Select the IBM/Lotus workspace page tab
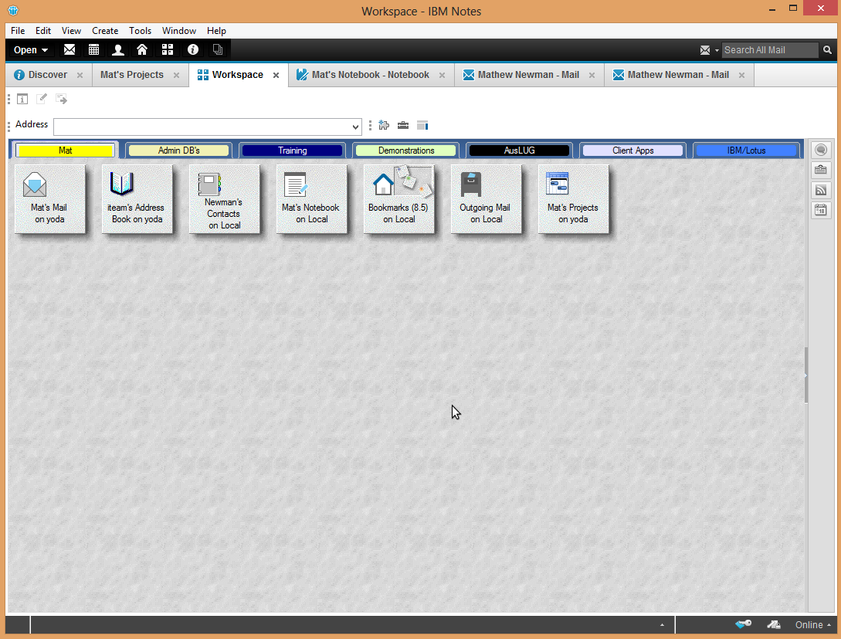Screen dimensions: 841x639 (x=746, y=150)
